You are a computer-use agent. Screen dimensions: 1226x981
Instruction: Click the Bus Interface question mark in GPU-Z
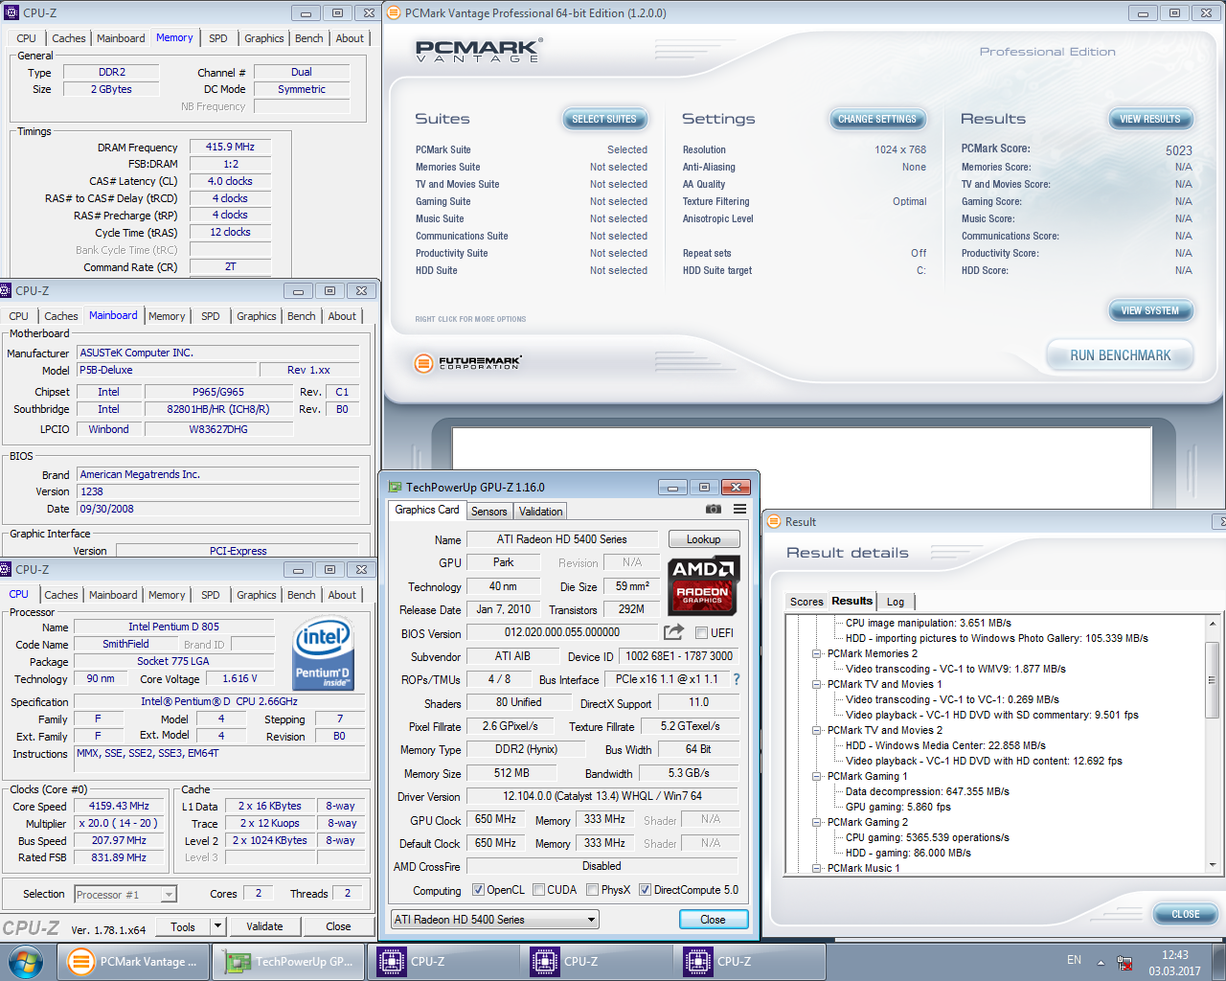tap(737, 679)
